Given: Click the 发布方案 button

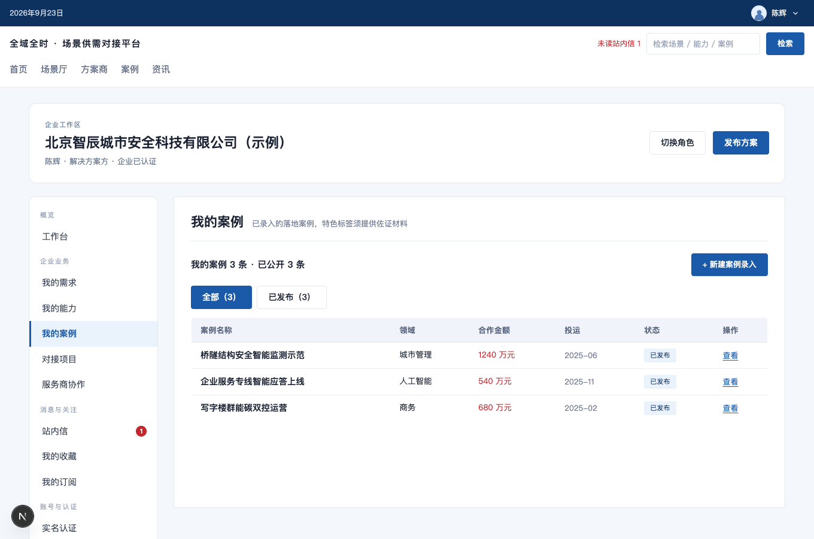Looking at the screenshot, I should [741, 143].
